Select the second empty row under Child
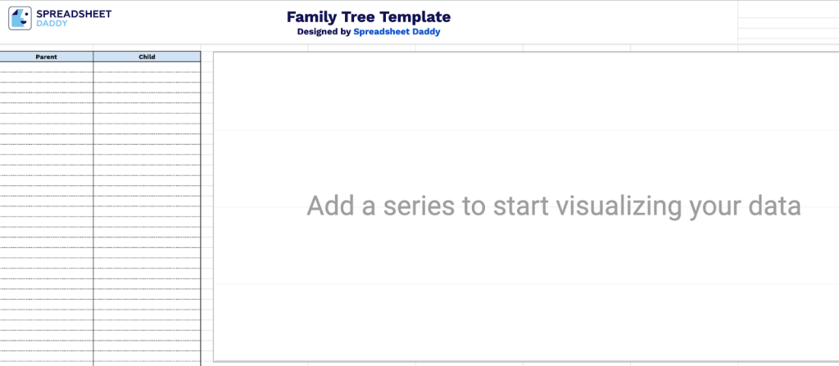839x366 pixels. [x=147, y=77]
